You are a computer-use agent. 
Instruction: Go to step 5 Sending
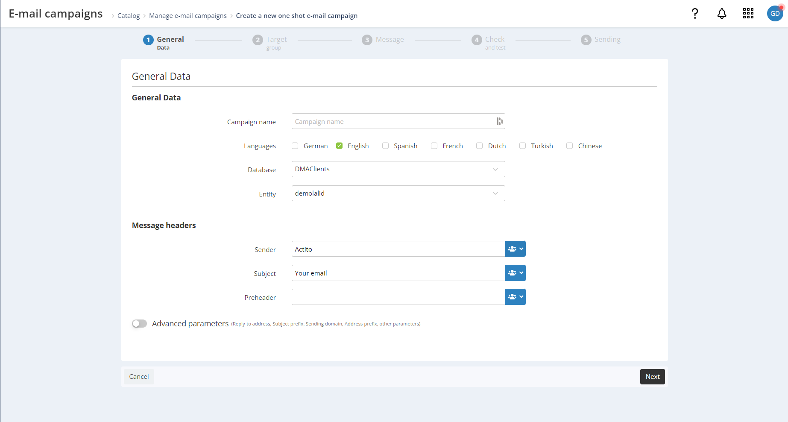601,40
